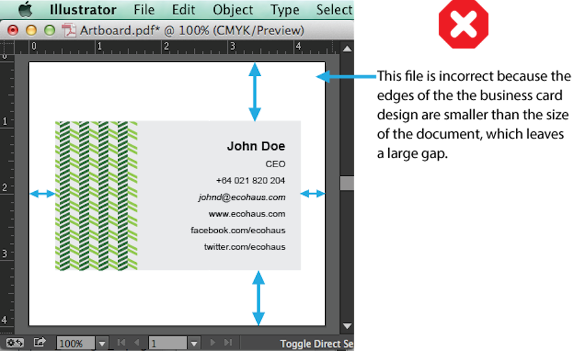Click the GPU/settings icon in status bar

(15, 342)
